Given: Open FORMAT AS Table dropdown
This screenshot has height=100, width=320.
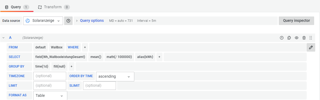Looking at the screenshot, I should pyautogui.click(x=50, y=95).
